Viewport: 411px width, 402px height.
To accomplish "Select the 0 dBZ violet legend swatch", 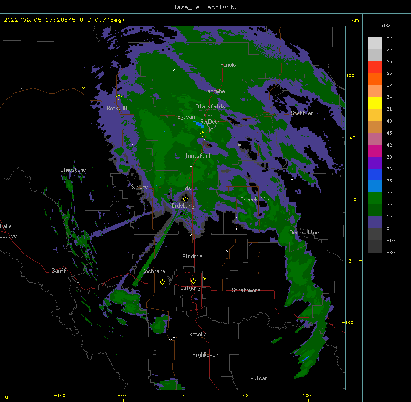I will 375,222.
